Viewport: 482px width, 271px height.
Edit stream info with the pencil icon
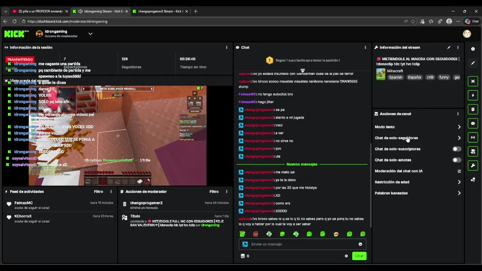click(x=449, y=47)
